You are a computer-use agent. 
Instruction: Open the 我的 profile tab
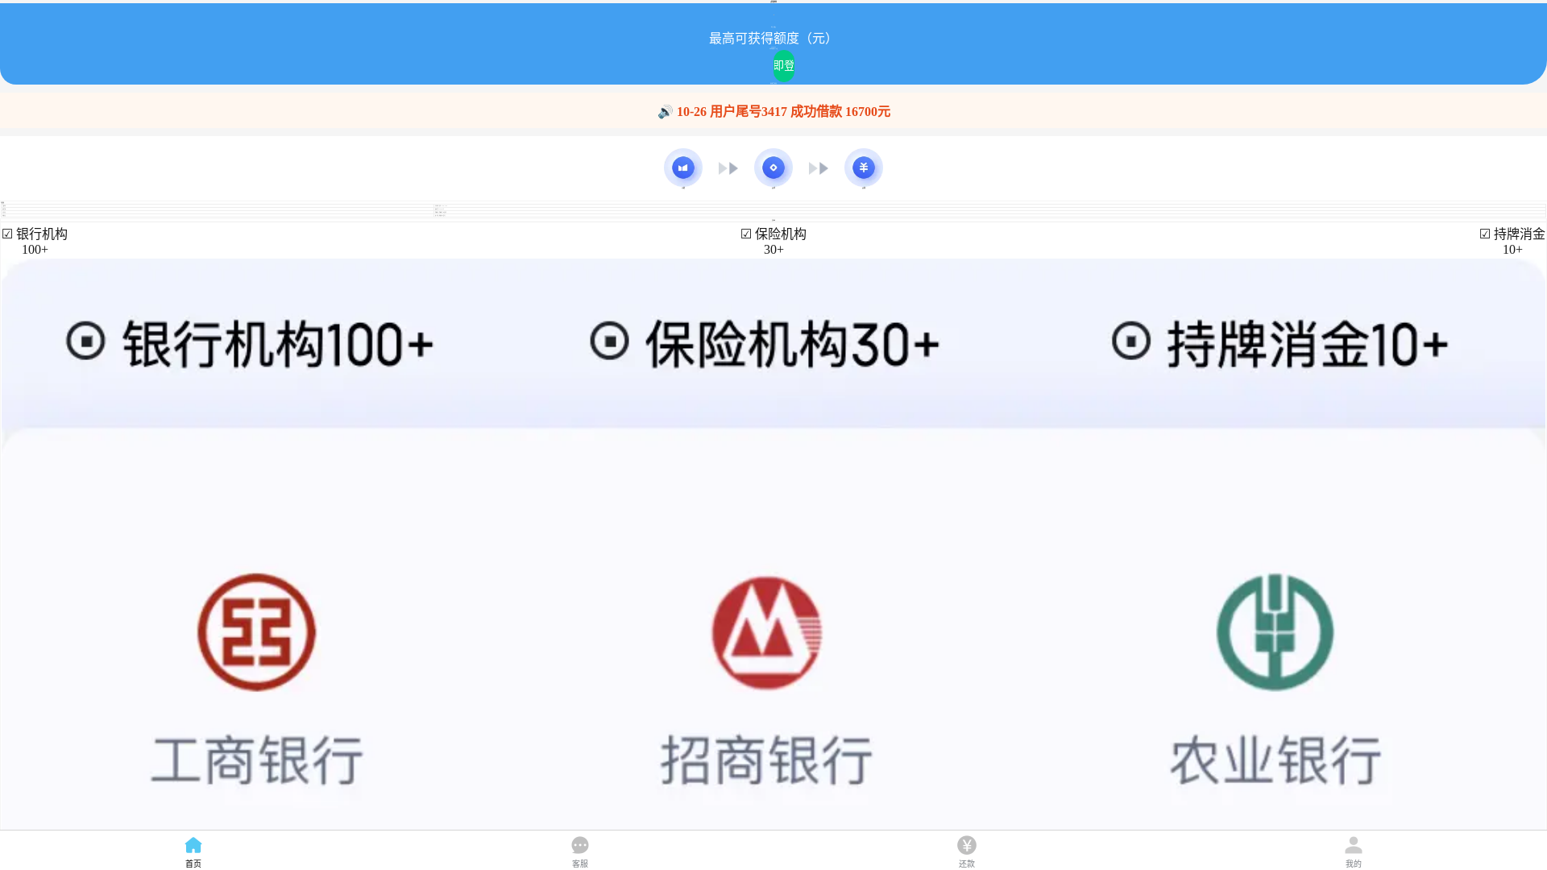[x=1354, y=851]
